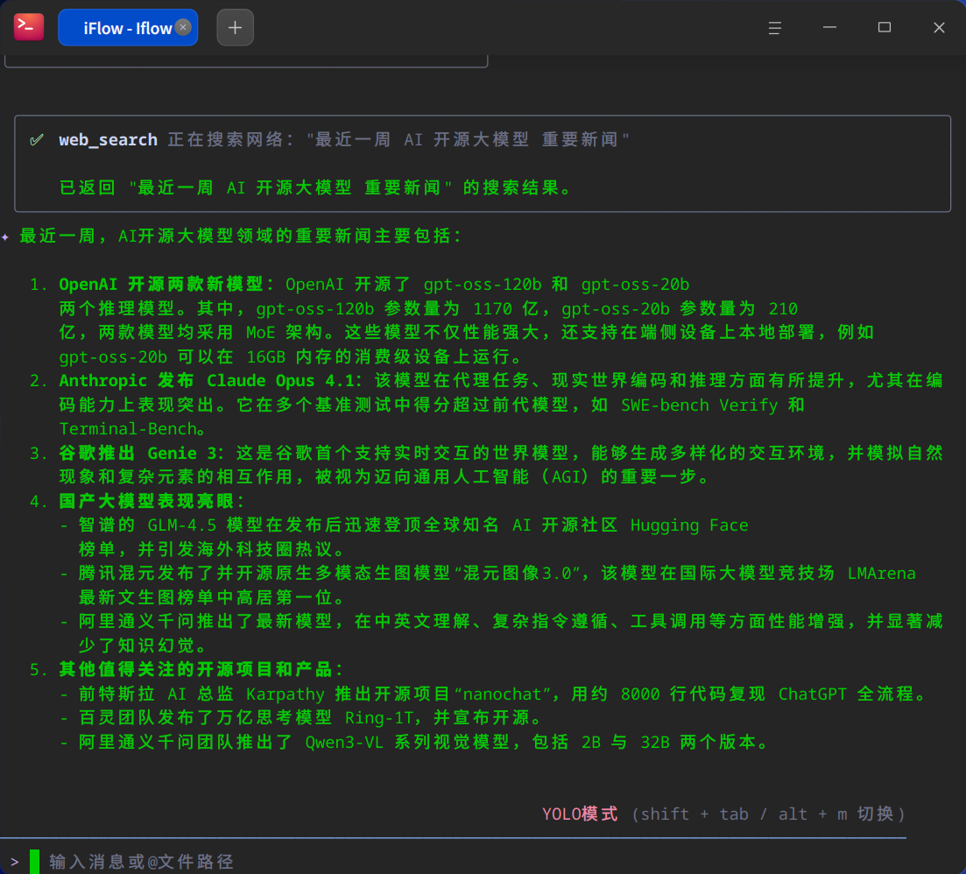This screenshot has width=966, height=874.
Task: Click the text 16GB 内存的消费级设备上运行
Action: coord(379,356)
